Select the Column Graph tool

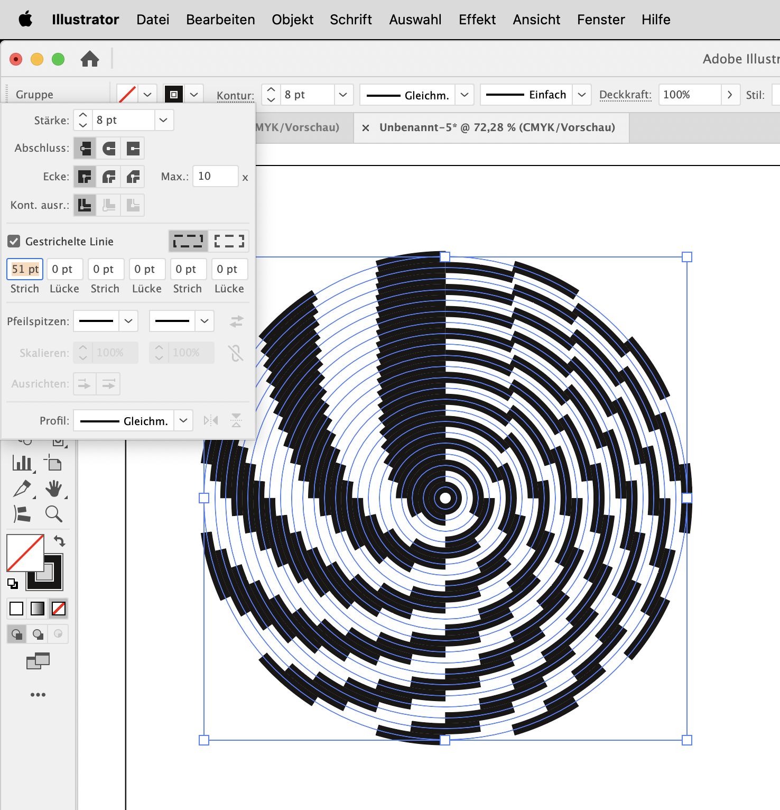coord(22,463)
